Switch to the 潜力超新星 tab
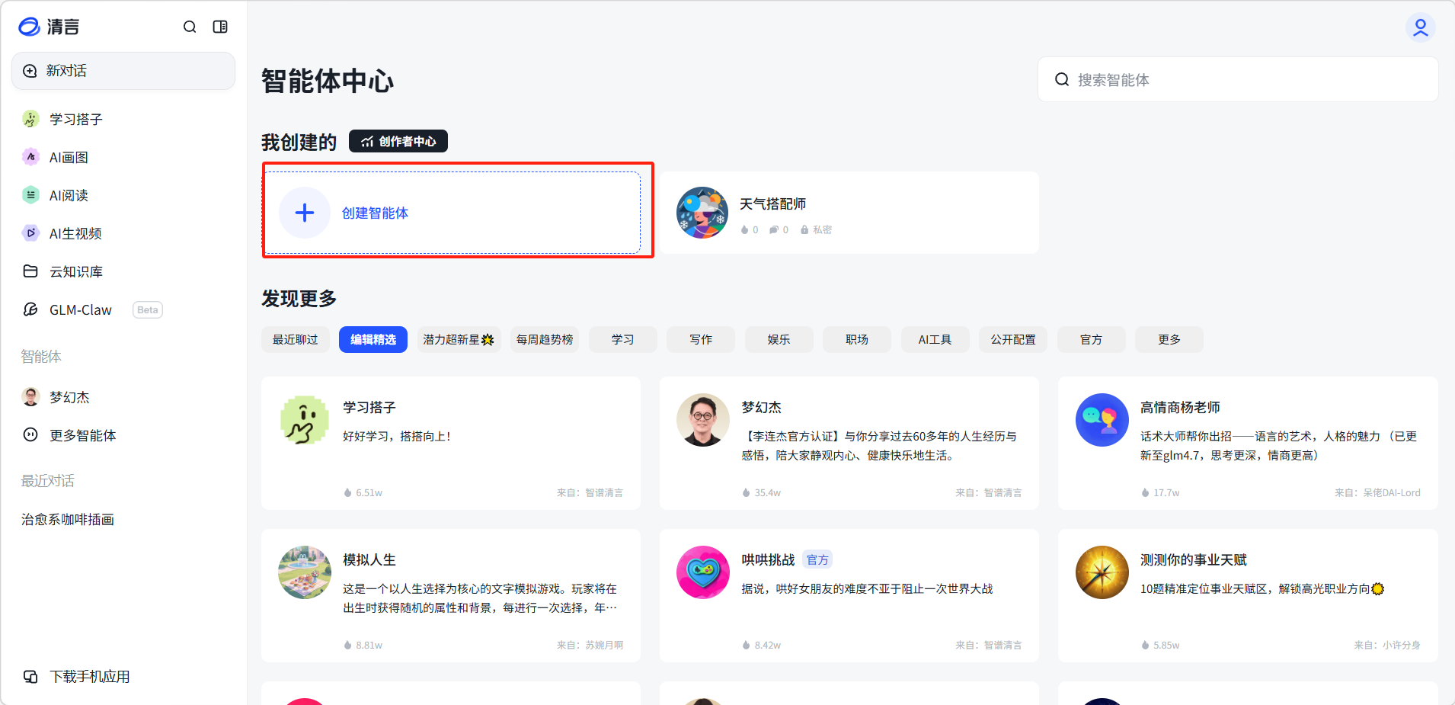 click(458, 339)
